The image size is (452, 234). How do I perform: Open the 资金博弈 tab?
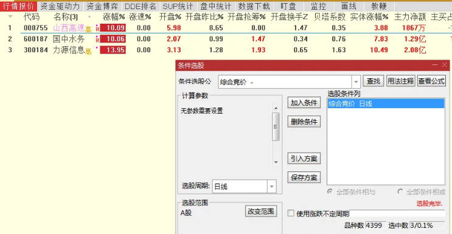102,6
